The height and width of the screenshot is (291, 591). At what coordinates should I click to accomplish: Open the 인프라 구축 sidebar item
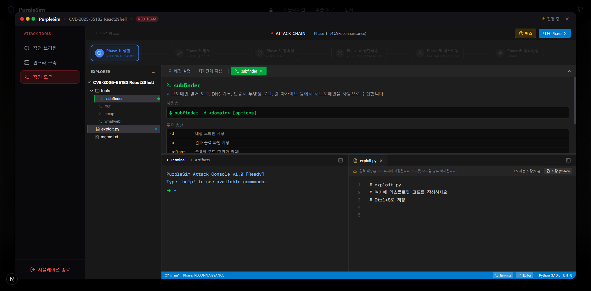point(45,63)
